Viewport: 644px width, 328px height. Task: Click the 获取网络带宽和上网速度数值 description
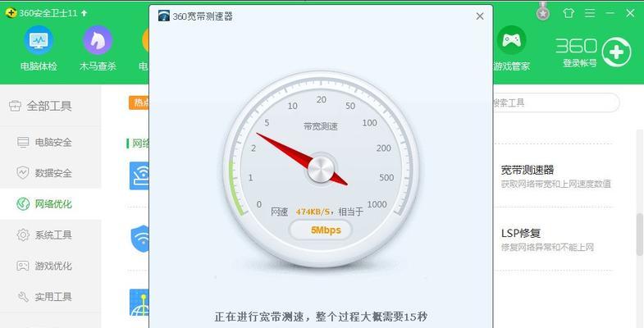(556, 184)
